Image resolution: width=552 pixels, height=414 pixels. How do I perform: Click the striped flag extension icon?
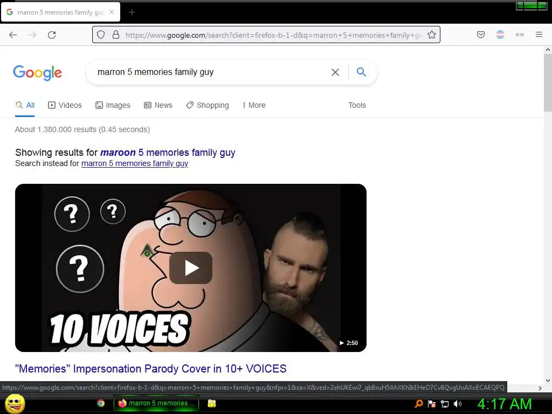(x=500, y=34)
